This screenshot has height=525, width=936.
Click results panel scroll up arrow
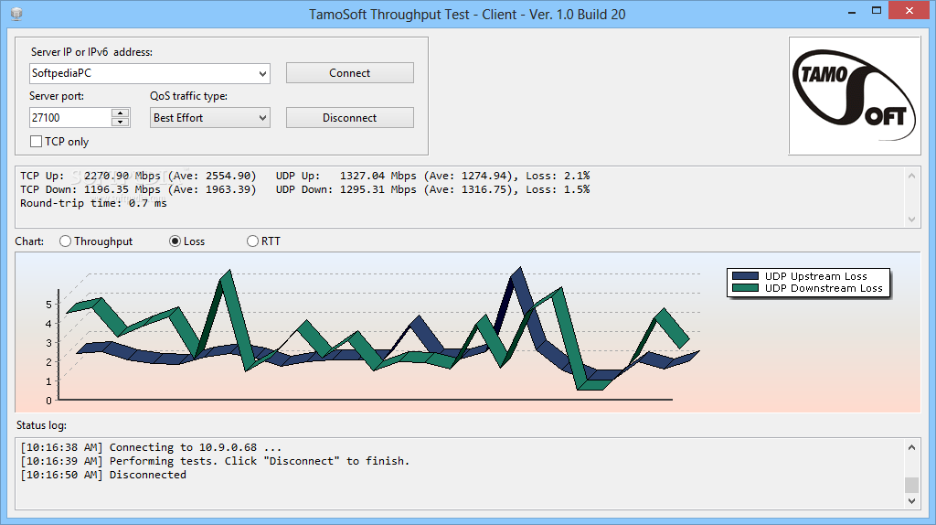coord(911,176)
